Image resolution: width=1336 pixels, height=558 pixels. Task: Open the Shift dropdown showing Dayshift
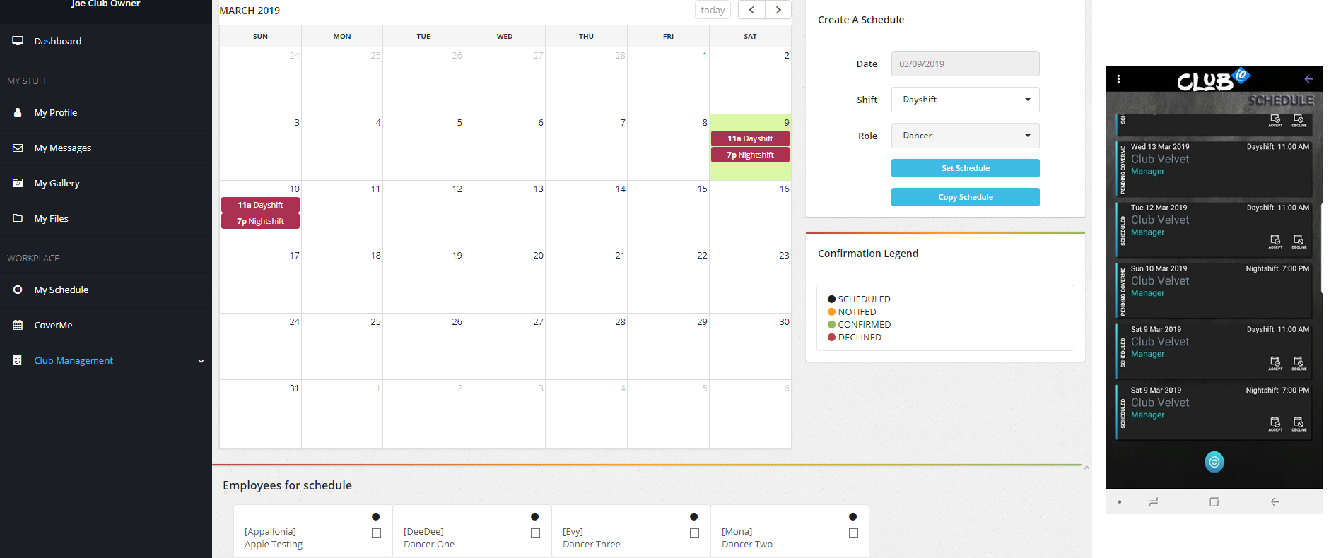[965, 100]
